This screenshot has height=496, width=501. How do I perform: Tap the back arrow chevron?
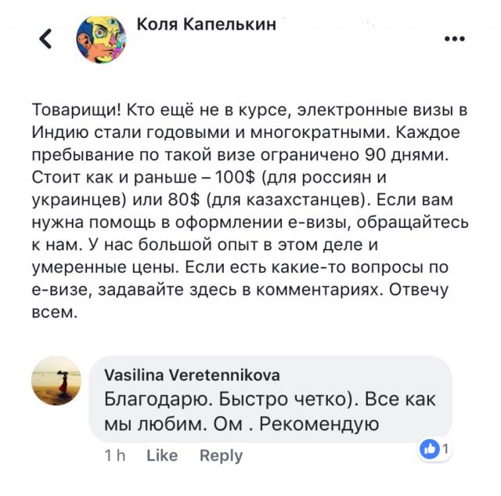pos(46,38)
